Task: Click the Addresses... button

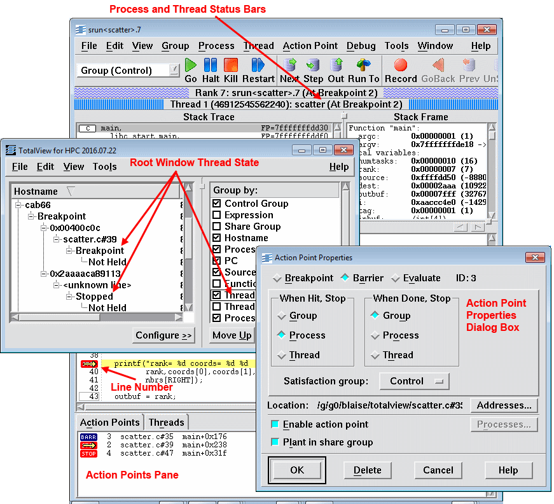Action: coord(504,405)
